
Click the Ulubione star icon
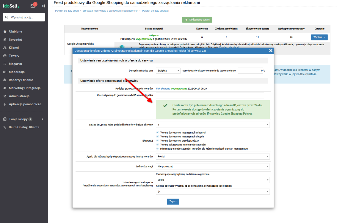coord(5,32)
